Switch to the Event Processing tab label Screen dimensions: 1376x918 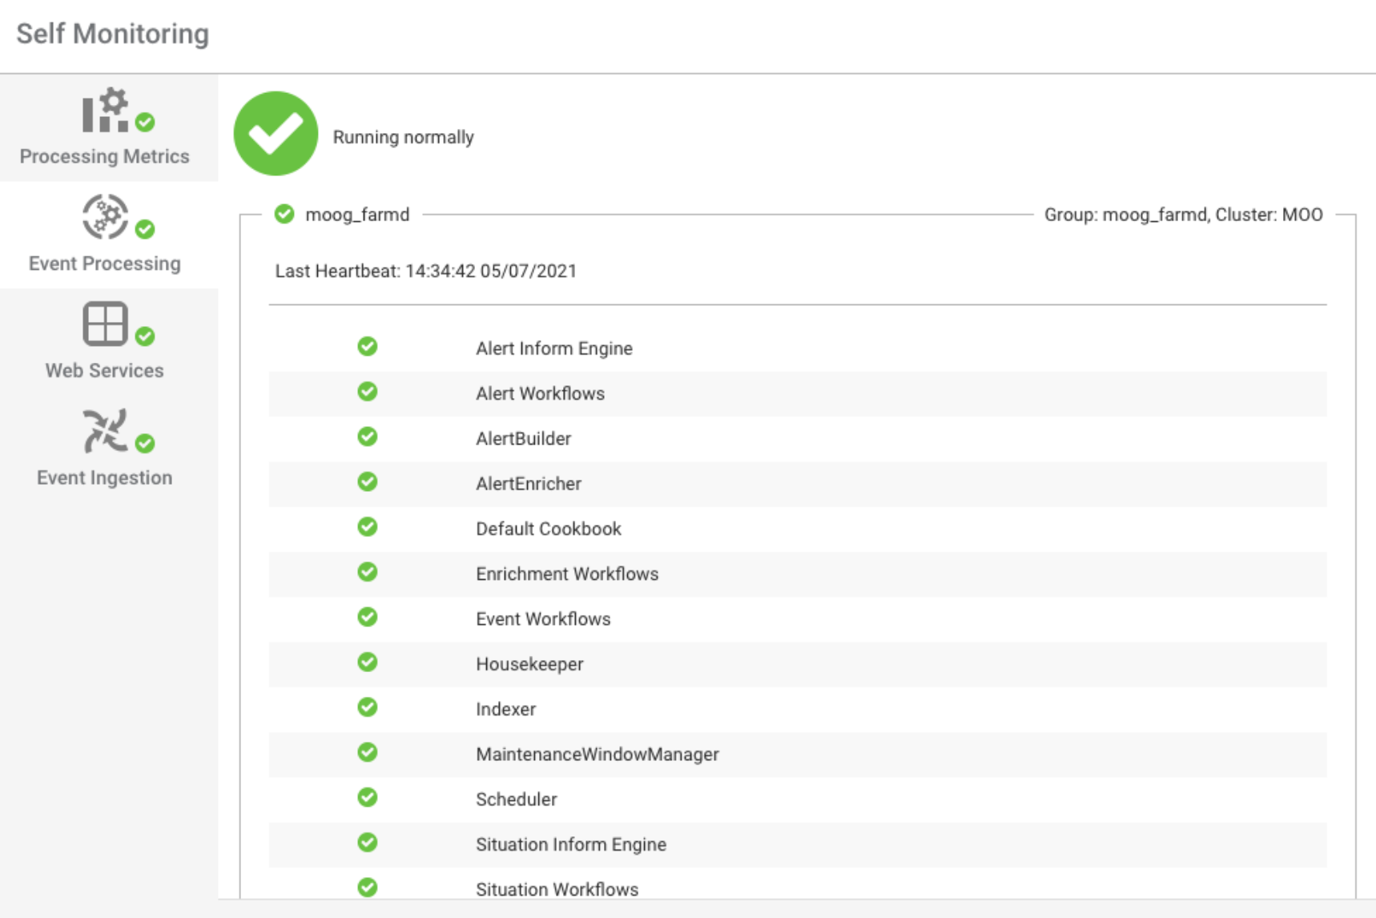click(x=105, y=264)
